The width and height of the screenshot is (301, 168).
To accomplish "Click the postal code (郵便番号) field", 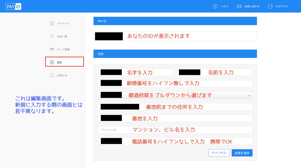I will coord(175,83).
